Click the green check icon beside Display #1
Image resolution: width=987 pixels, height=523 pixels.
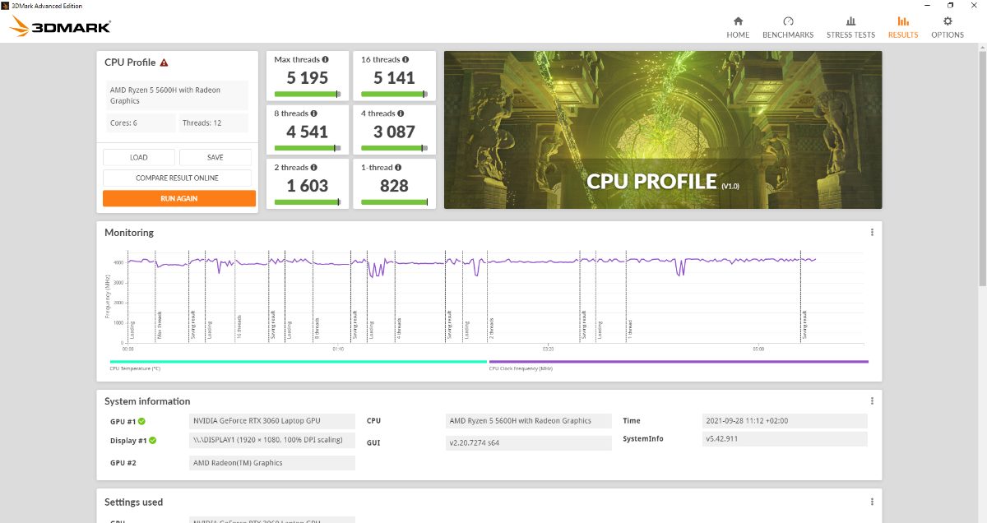(x=153, y=441)
